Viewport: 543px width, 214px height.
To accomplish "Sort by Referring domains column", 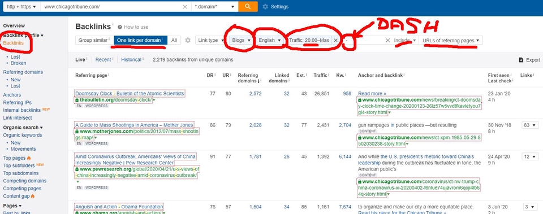I will coord(248,78).
